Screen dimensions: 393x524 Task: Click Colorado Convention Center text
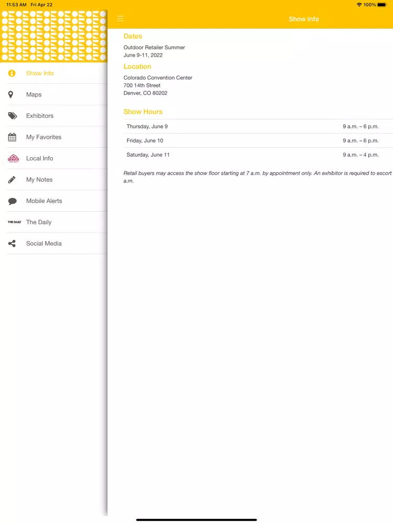pyautogui.click(x=158, y=78)
